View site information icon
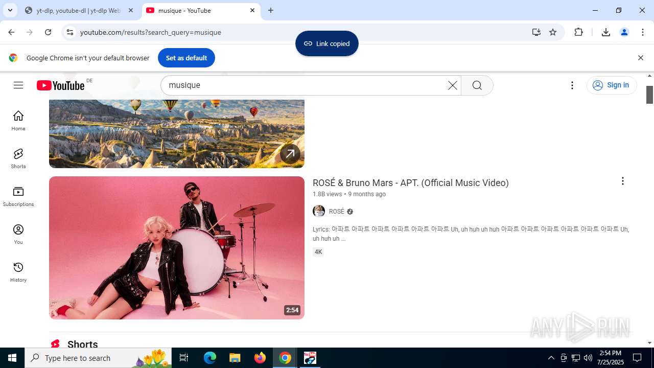The width and height of the screenshot is (654, 368). coord(70,32)
